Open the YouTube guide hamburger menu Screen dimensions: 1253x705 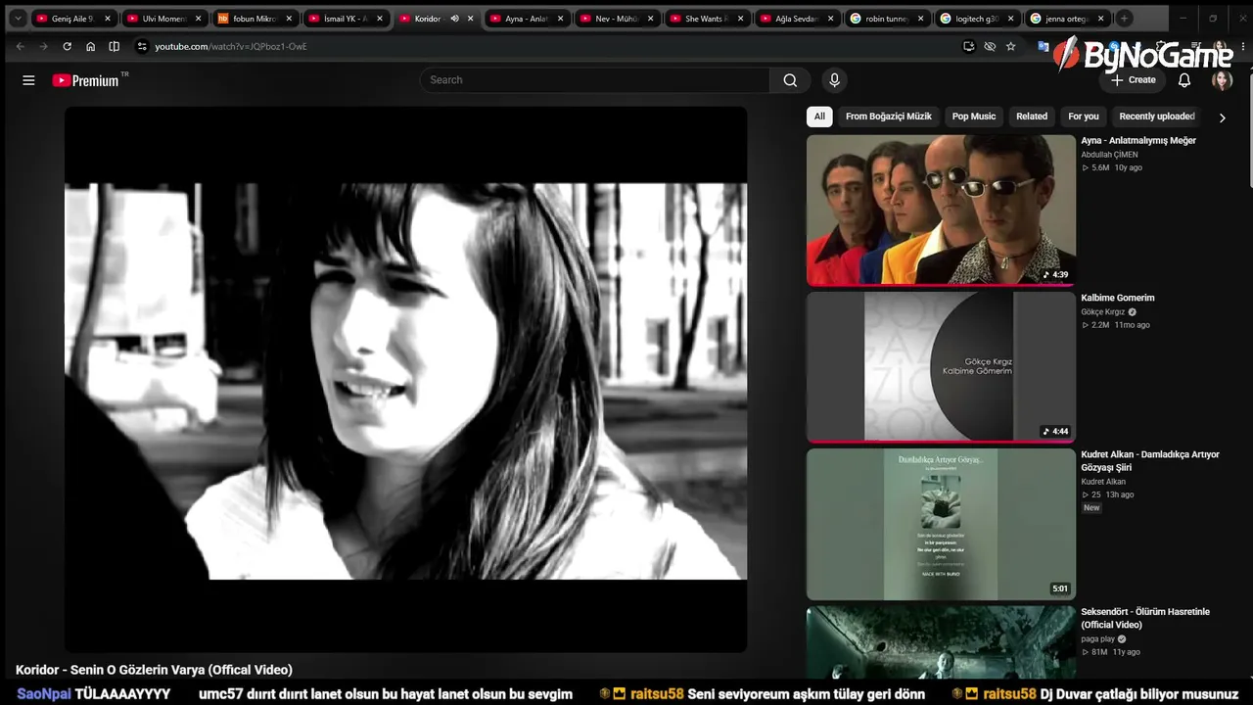coord(28,80)
